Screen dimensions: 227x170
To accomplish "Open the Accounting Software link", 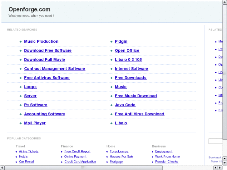I will (x=45, y=114).
